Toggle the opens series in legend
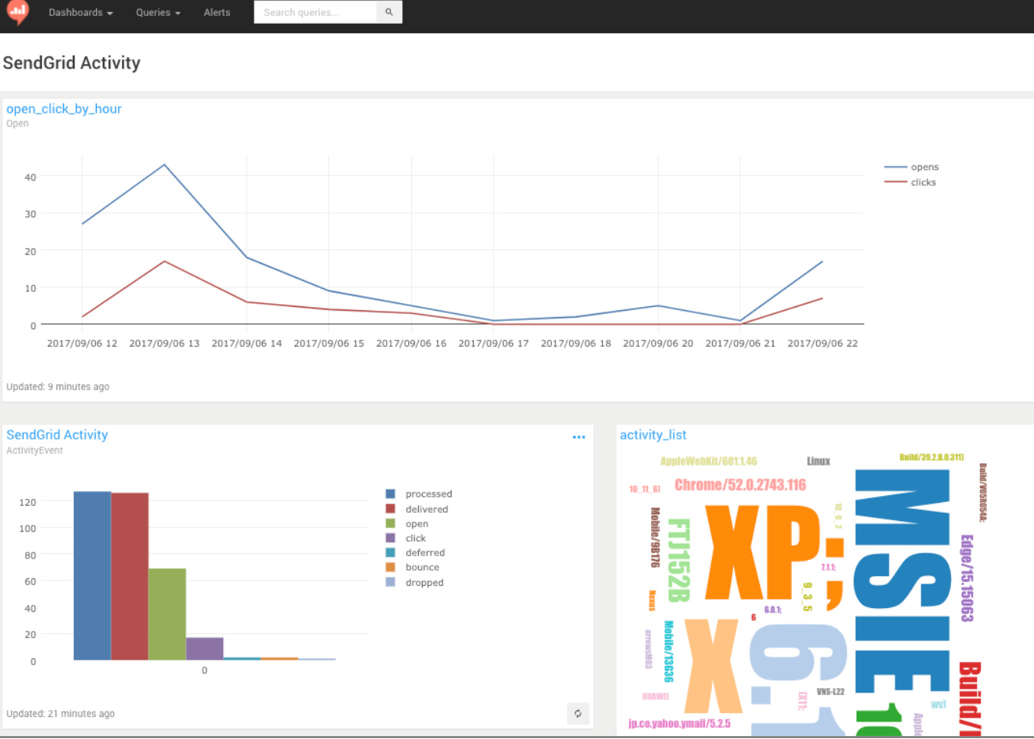The width and height of the screenshot is (1034, 739). pyautogui.click(x=911, y=167)
